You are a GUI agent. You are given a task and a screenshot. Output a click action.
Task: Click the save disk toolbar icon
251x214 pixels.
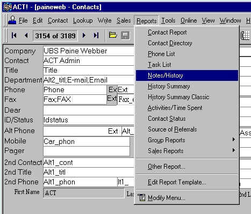125,35
